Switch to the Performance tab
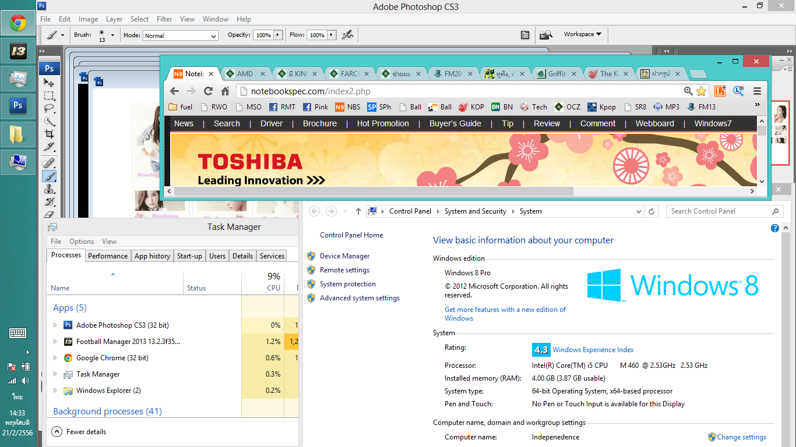 (108, 256)
